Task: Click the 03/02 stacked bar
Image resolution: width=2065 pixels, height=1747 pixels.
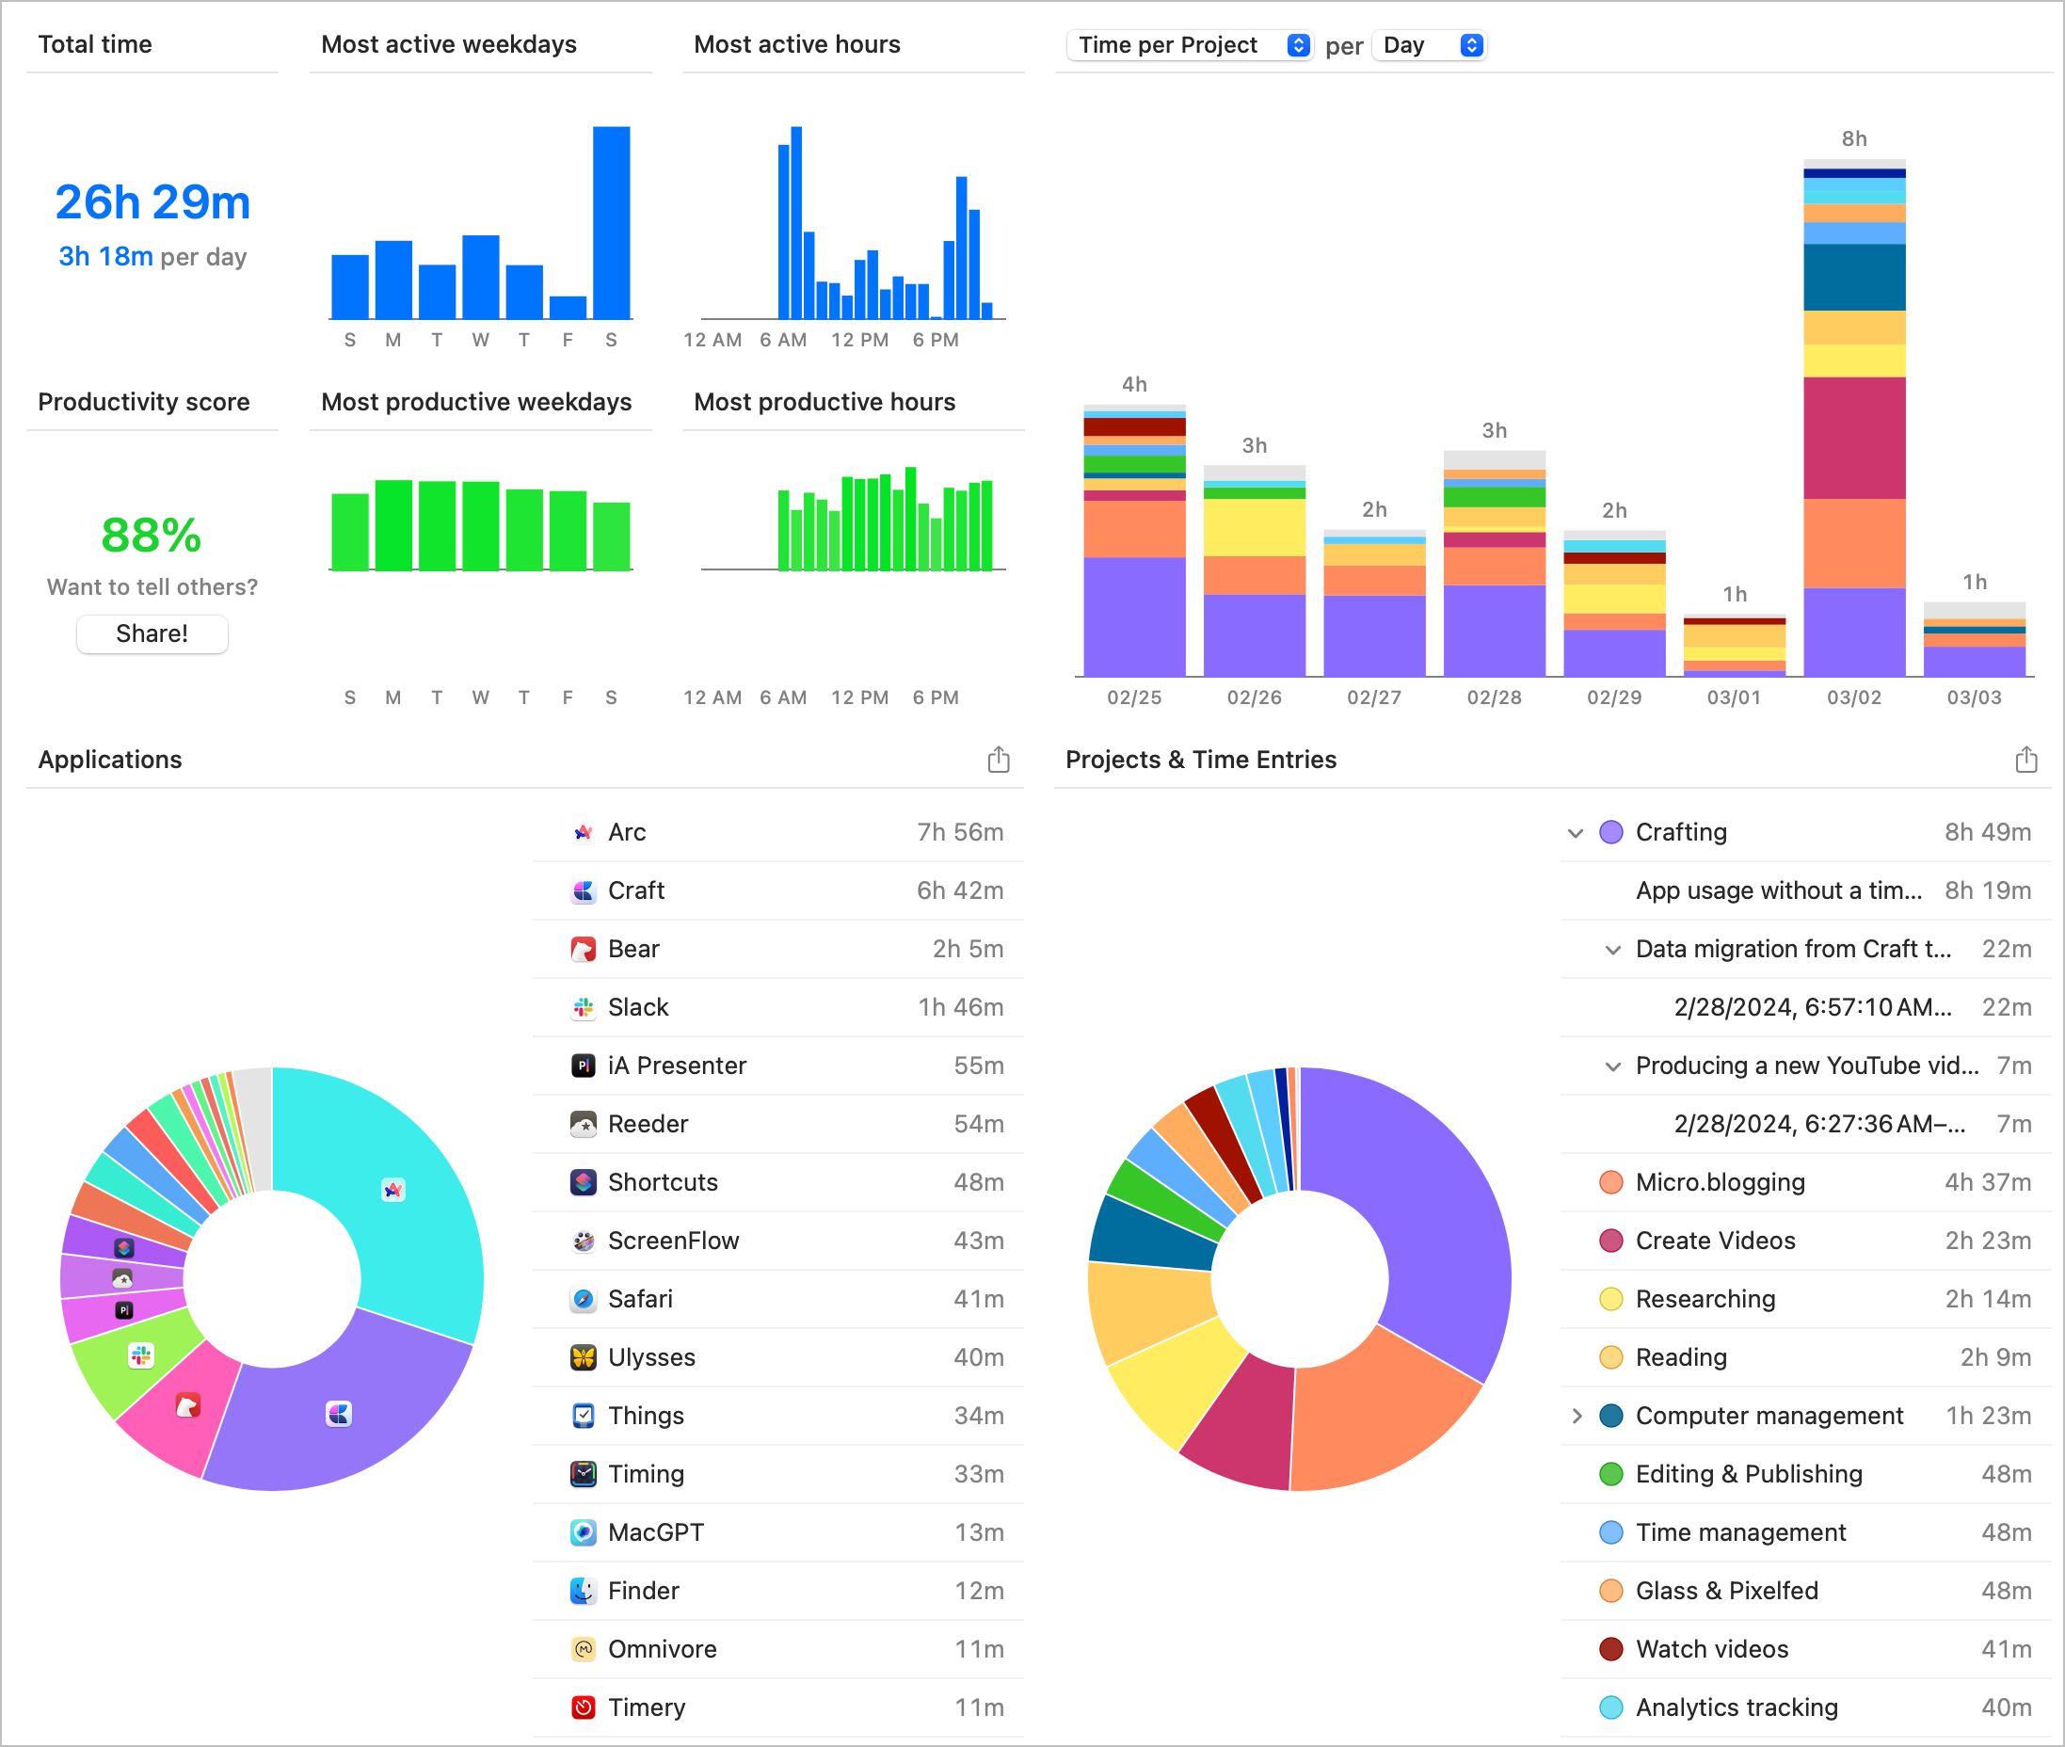Action: [x=1853, y=416]
